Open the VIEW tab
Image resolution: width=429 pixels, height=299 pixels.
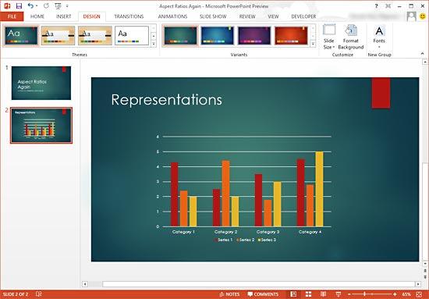[x=273, y=16]
